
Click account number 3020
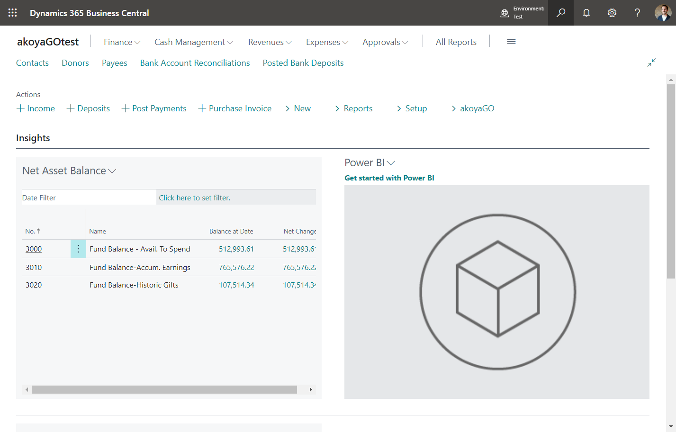pyautogui.click(x=34, y=285)
